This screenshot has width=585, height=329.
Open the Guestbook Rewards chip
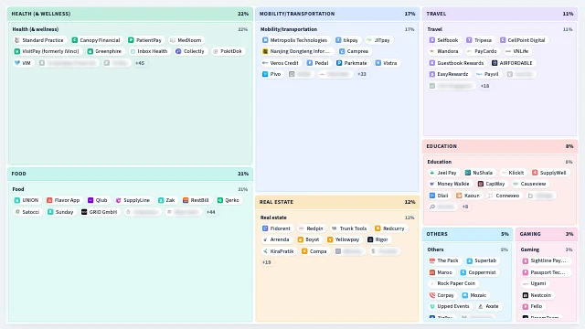click(457, 63)
